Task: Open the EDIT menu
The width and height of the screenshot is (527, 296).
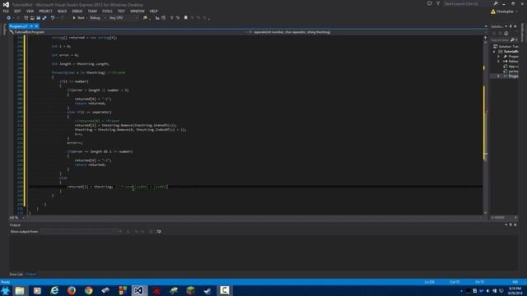Action: click(x=17, y=11)
